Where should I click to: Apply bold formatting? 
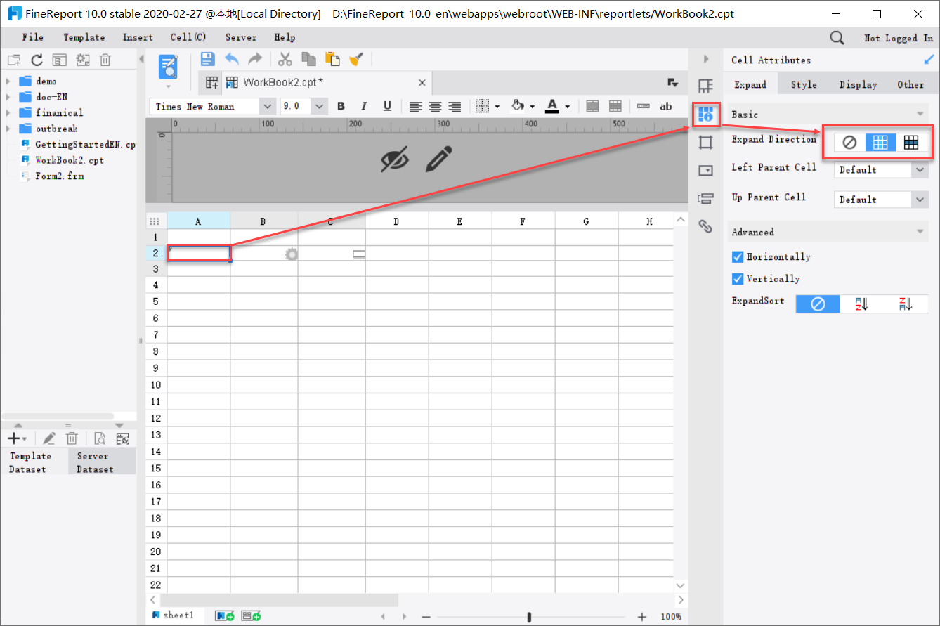(x=341, y=106)
